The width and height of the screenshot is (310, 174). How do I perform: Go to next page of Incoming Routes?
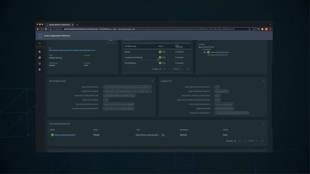pyautogui.click(x=256, y=141)
